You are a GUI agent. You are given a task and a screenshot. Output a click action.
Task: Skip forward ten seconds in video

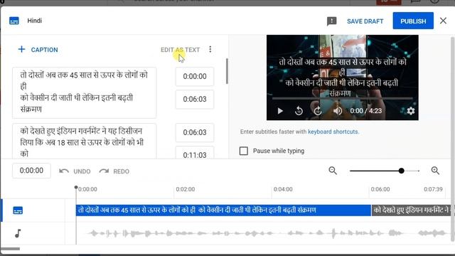tap(318, 111)
